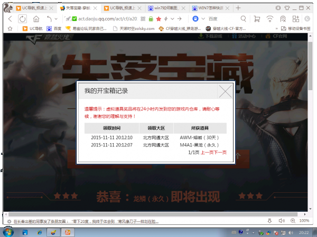Click the sidebar panel icon in title bar
This screenshot has height=237, width=317.
(278, 8)
